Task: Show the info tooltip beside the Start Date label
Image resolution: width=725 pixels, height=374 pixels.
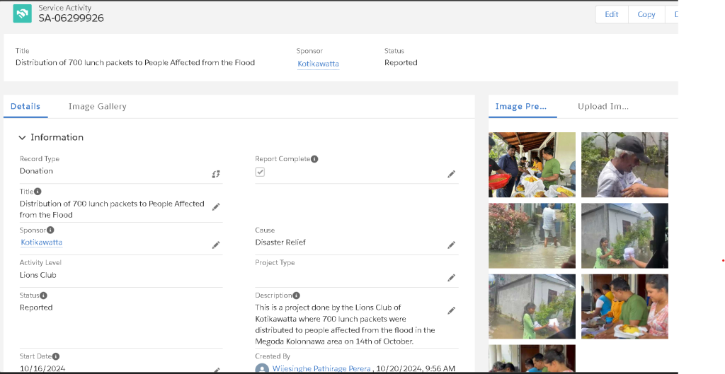Action: coord(56,356)
